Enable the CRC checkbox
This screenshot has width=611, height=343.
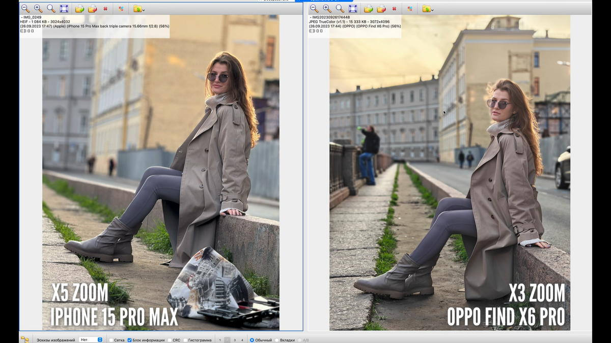[170, 339]
